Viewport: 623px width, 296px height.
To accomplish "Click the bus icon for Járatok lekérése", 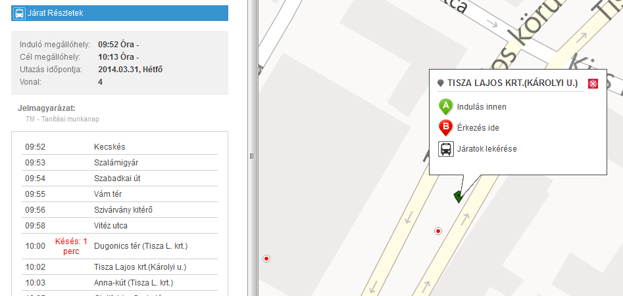I will 446,149.
